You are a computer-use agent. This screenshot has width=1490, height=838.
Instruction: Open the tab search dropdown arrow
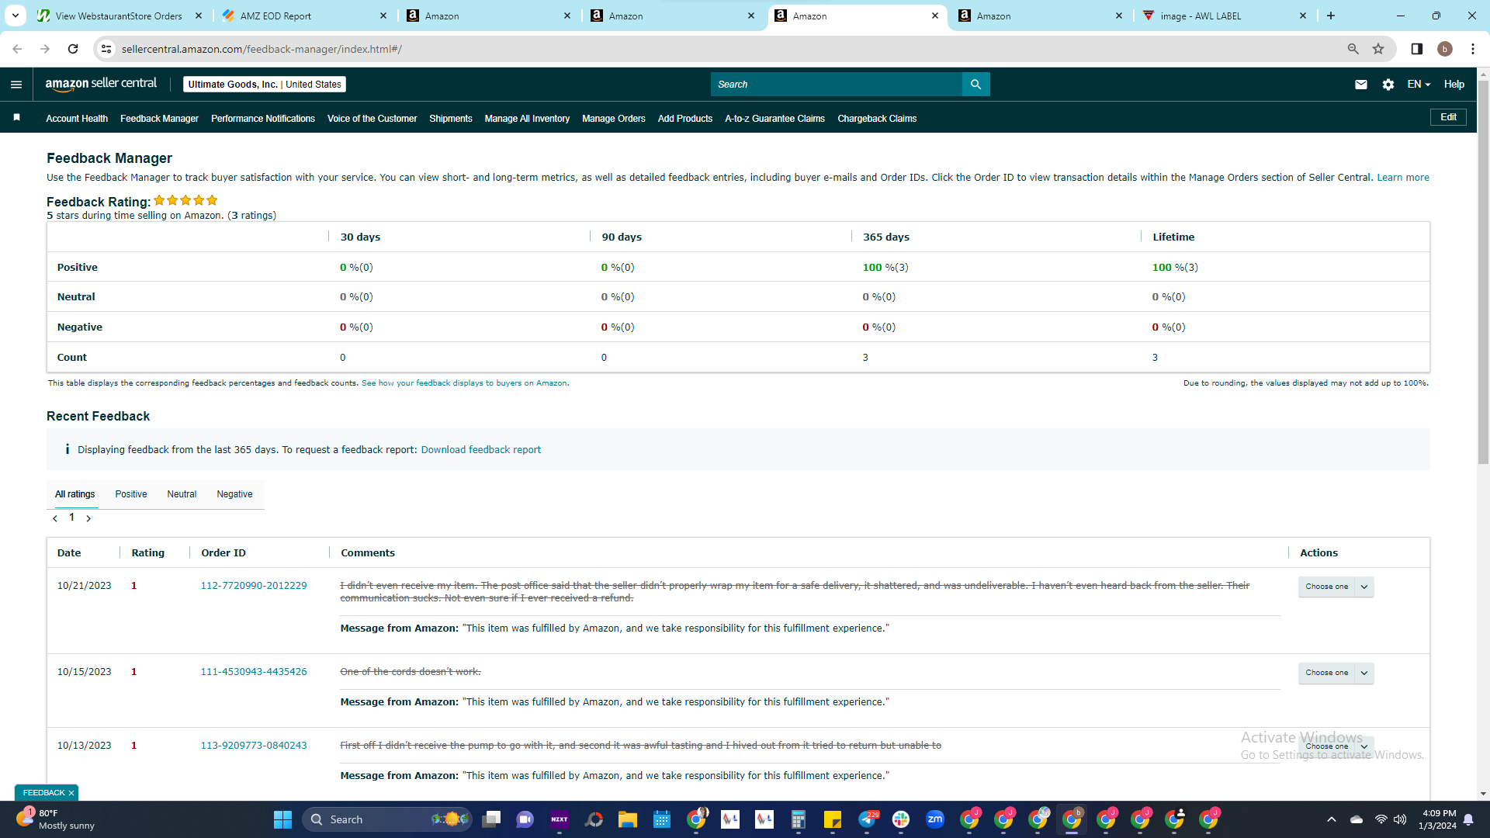(16, 16)
